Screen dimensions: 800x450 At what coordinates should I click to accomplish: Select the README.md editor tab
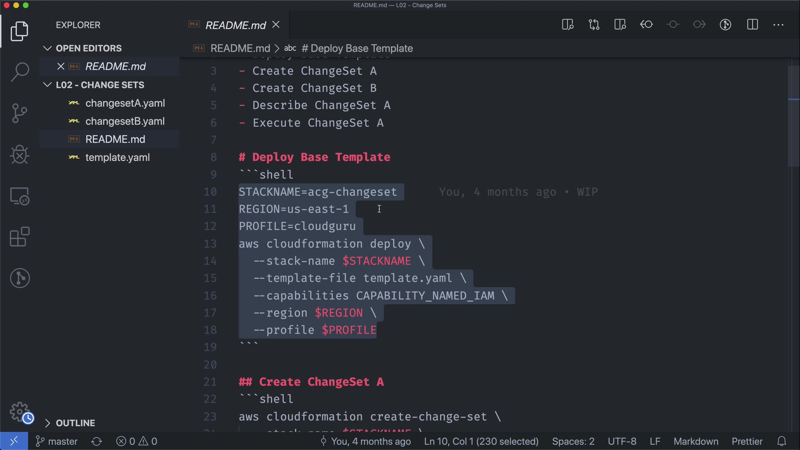(235, 25)
